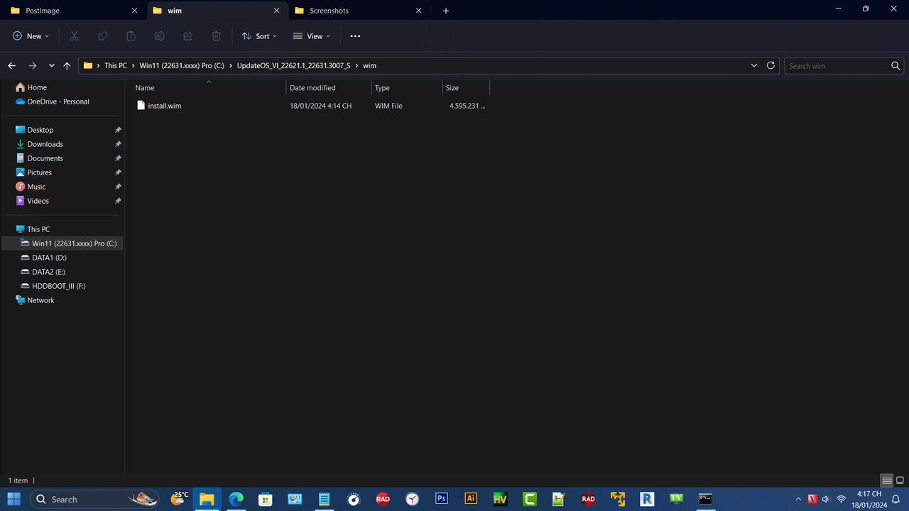Unpin the Downloads folder from Quick Access
The height and width of the screenshot is (511, 909).
pyautogui.click(x=118, y=144)
